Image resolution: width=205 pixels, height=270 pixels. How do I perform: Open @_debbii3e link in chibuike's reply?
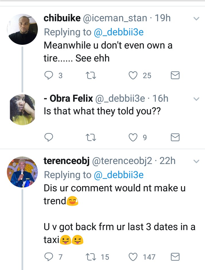coord(119,32)
